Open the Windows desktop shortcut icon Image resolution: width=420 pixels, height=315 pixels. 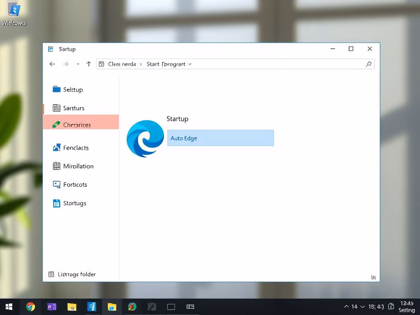pos(14,14)
